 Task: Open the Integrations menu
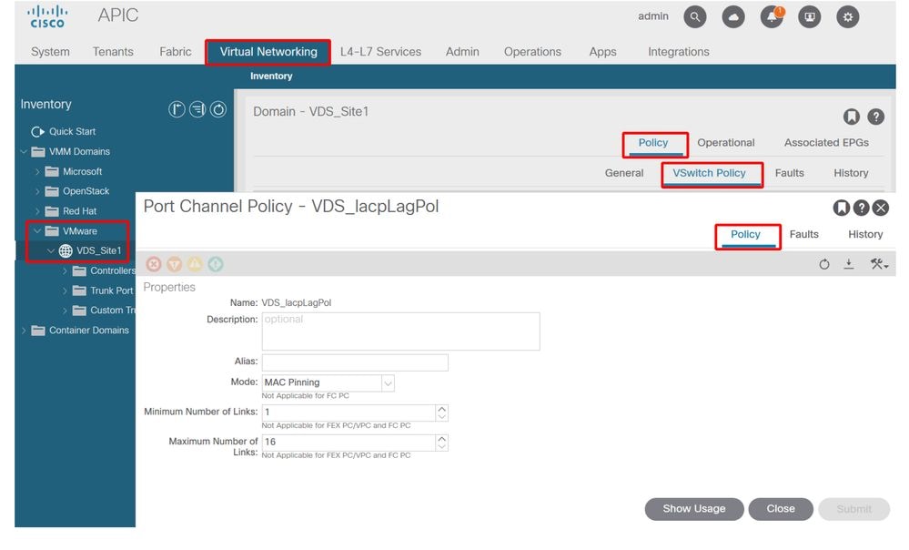pos(678,52)
